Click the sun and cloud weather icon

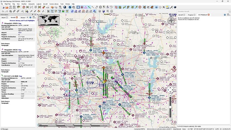pos(167,7)
